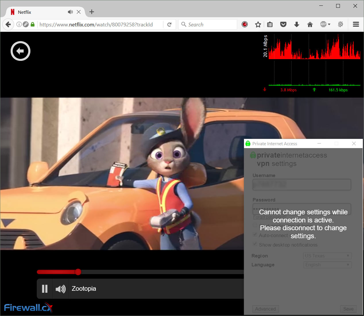
Task: Click the Save button in PIA settings
Action: pyautogui.click(x=348, y=309)
